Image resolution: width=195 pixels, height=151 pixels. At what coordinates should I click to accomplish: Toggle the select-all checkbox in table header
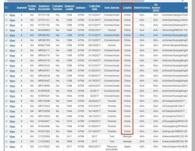(x=6, y=8)
